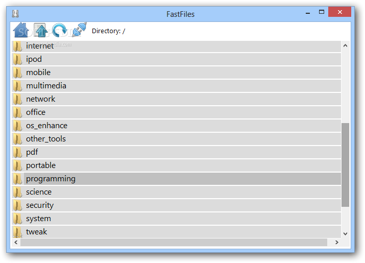Select the 'pdf' folder name
Viewport: 365px width, 263px height.
[32, 152]
